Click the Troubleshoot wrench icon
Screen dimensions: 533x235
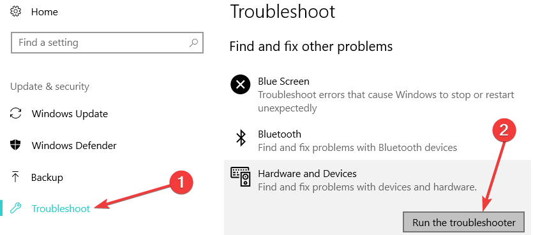(x=15, y=208)
